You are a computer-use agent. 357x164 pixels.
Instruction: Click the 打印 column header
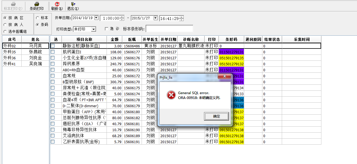click(211, 39)
